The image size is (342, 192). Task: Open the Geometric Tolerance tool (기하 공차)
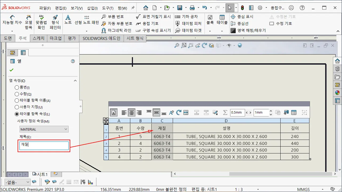[x=186, y=16]
